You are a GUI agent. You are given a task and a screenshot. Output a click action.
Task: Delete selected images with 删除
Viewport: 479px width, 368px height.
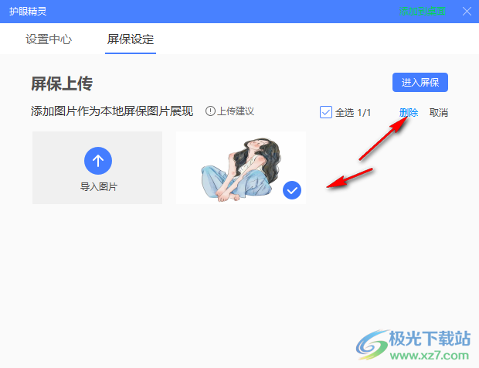tap(409, 112)
